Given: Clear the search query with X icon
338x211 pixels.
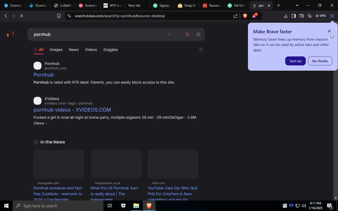Looking at the screenshot, I should (x=170, y=34).
